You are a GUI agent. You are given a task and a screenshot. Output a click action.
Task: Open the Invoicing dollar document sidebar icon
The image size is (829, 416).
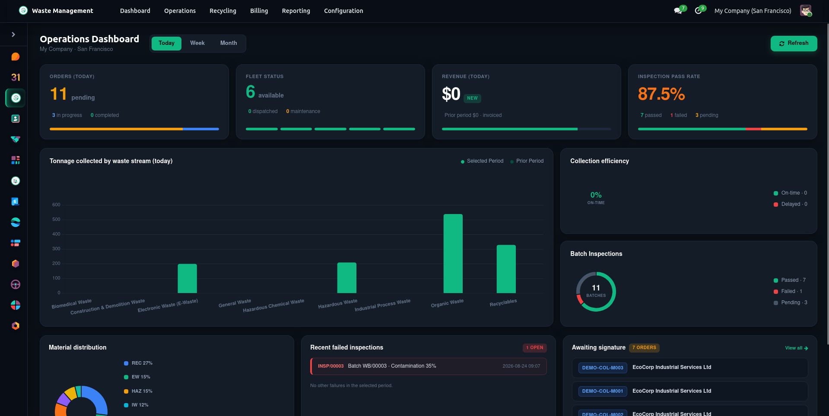click(16, 202)
